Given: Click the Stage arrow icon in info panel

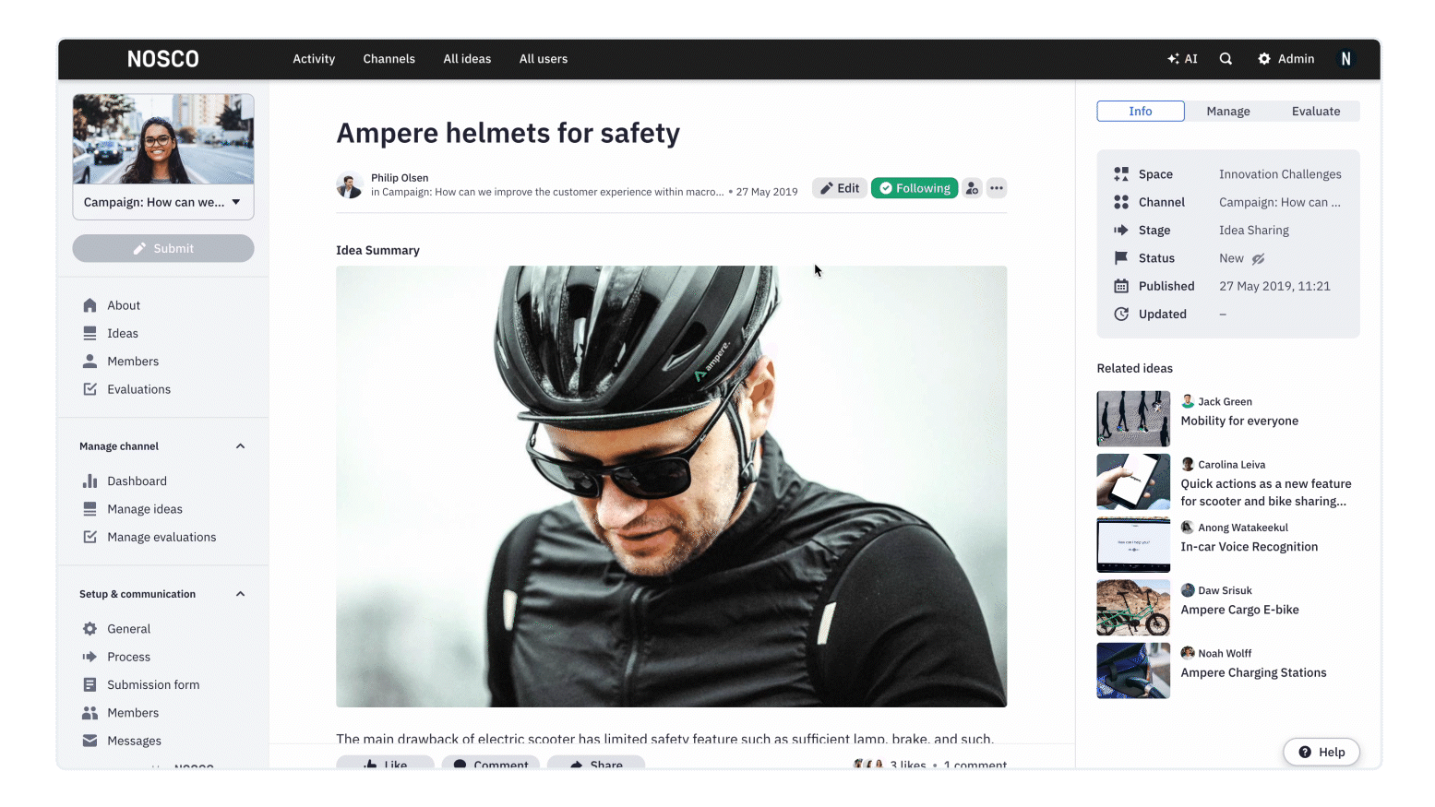Looking at the screenshot, I should pyautogui.click(x=1121, y=231).
